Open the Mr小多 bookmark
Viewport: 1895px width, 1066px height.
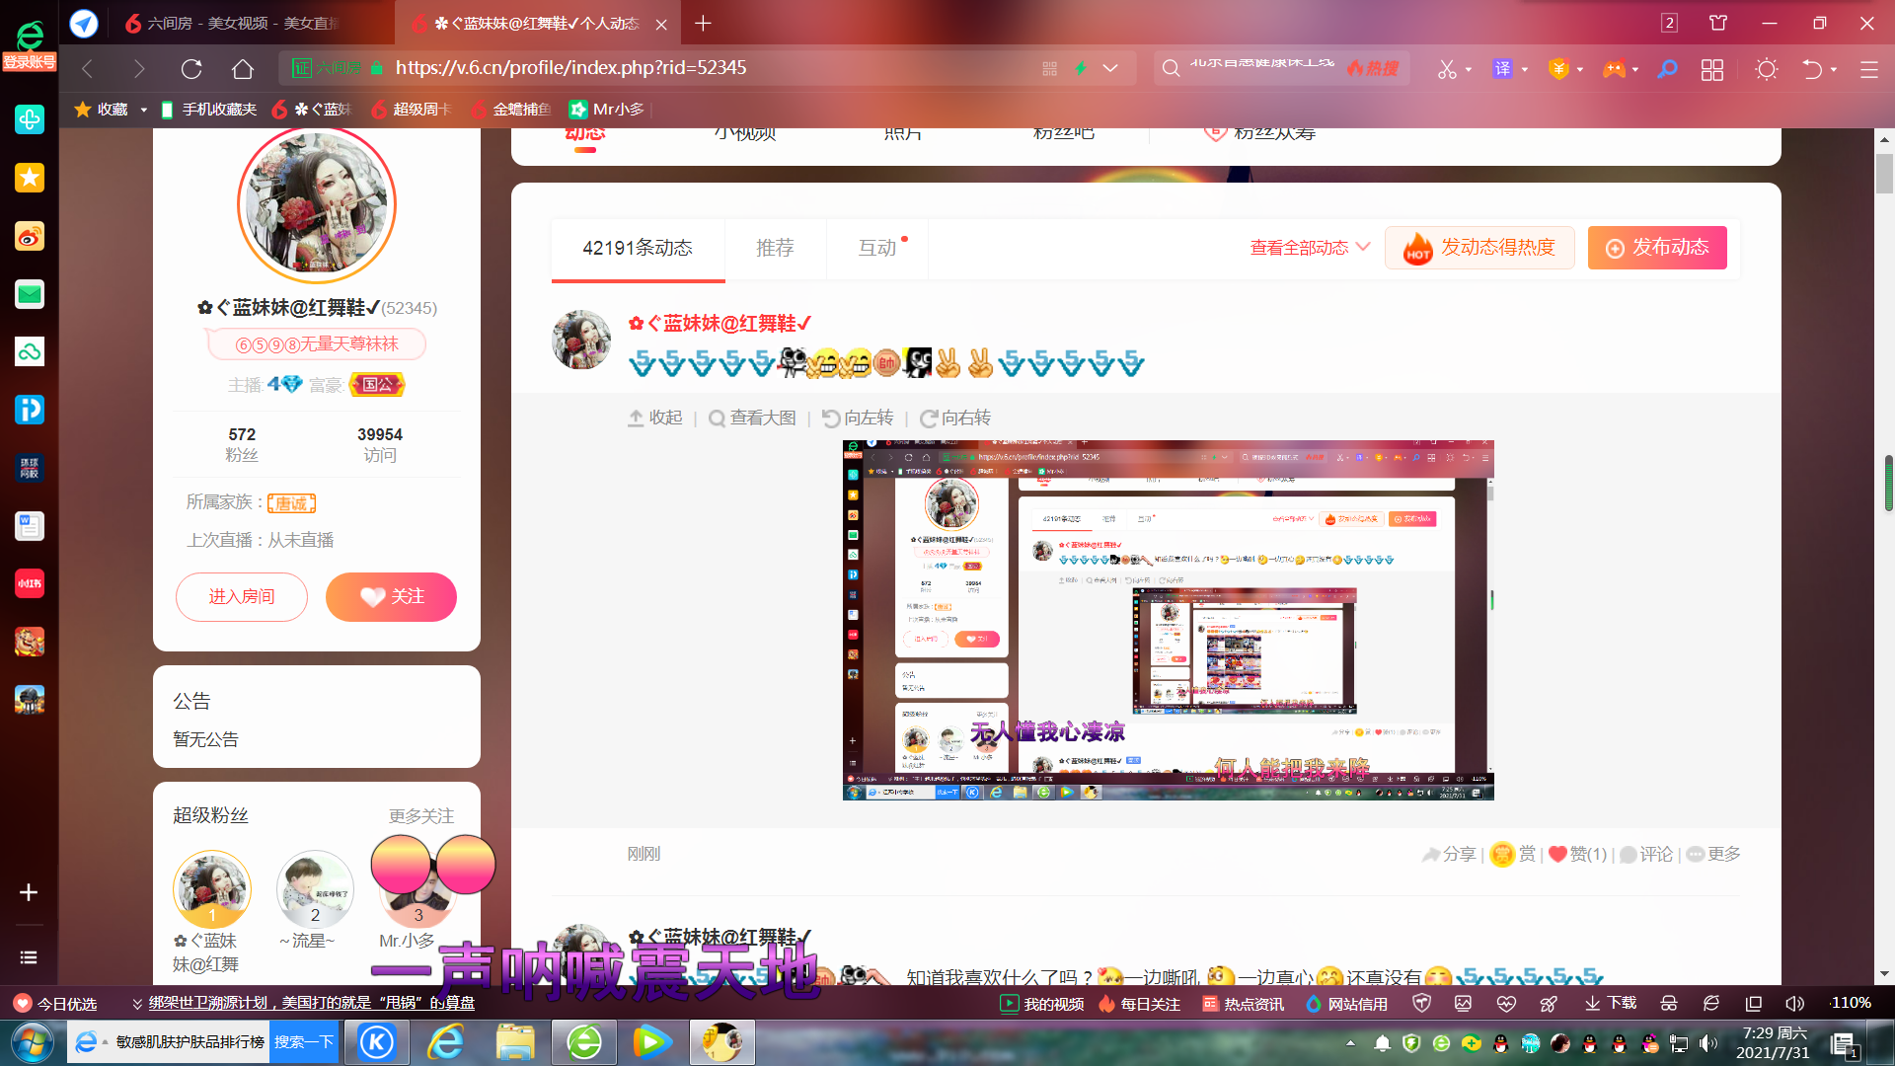[x=608, y=110]
